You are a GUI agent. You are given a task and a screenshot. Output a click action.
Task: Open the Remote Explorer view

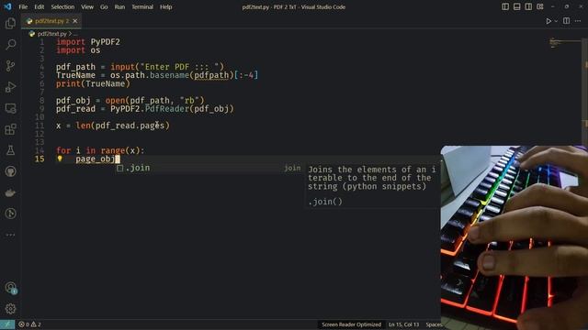(10, 108)
